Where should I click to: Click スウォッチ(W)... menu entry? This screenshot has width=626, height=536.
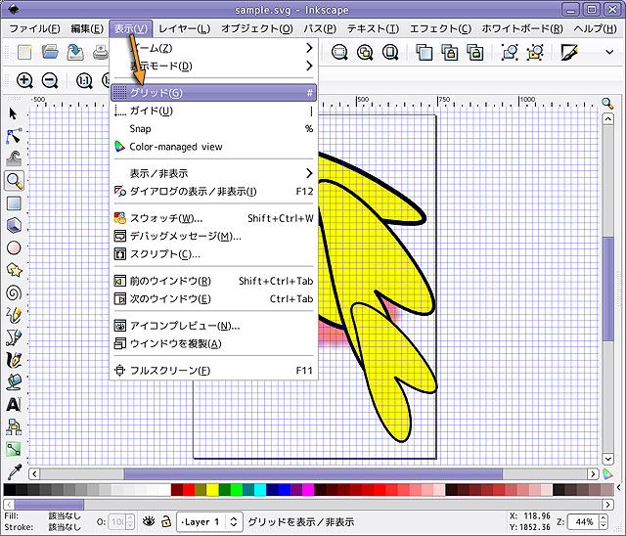point(166,218)
